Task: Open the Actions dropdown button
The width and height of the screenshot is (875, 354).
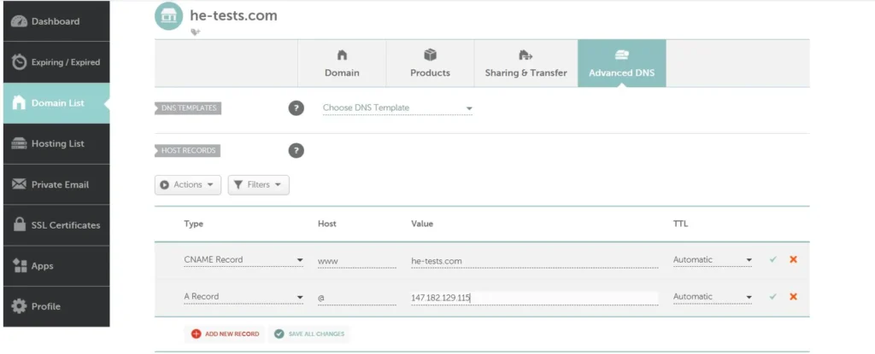Action: tap(188, 185)
